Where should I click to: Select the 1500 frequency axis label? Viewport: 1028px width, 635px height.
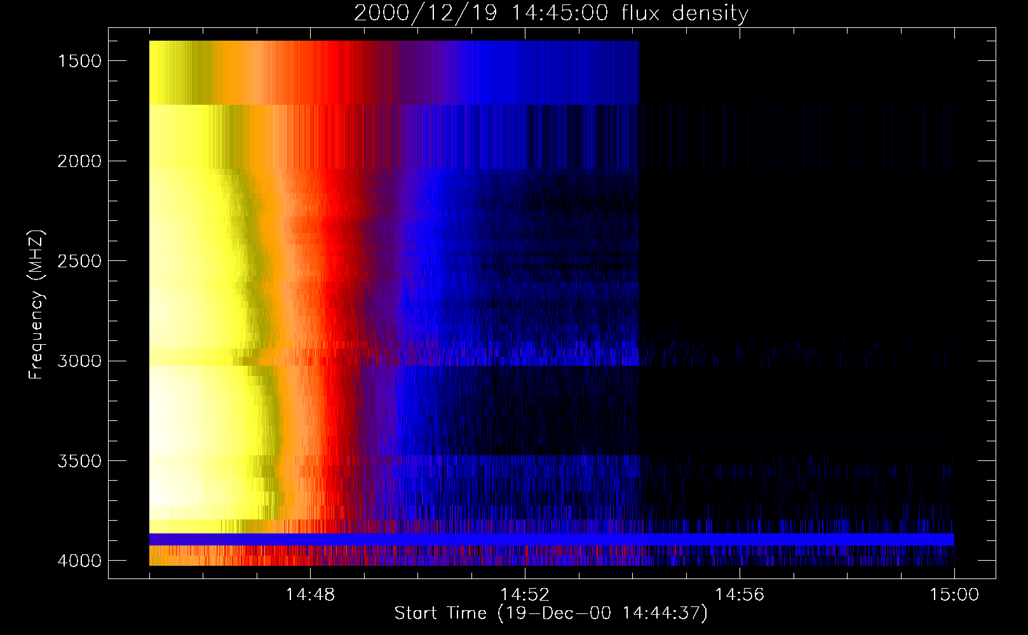[79, 61]
